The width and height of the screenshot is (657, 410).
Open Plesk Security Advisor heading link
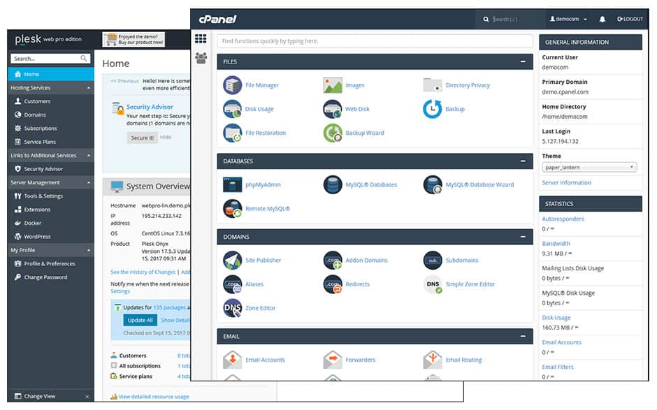(x=150, y=107)
